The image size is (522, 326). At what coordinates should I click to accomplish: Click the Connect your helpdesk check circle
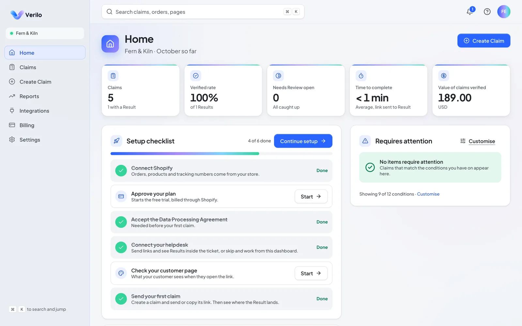click(x=121, y=247)
